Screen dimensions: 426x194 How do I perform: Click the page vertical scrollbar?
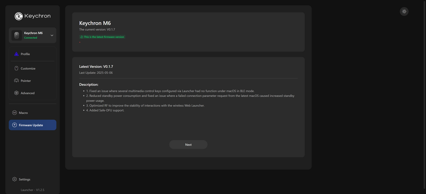tap(424, 94)
